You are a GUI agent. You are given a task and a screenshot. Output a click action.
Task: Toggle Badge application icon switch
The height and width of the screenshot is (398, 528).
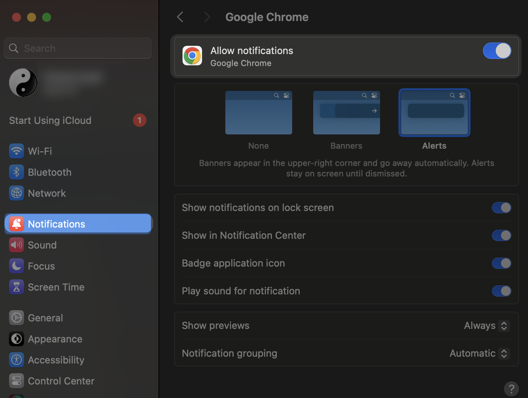(x=502, y=263)
